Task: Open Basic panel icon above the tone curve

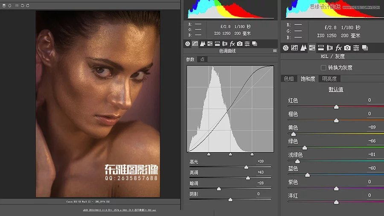Action: click(188, 44)
